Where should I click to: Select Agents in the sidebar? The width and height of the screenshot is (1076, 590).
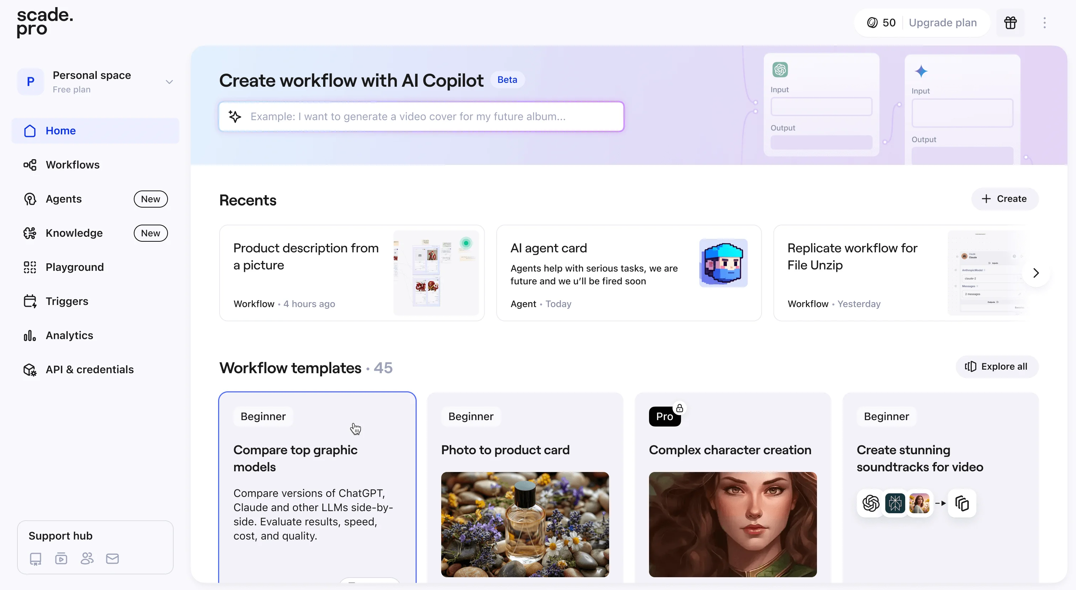(63, 199)
